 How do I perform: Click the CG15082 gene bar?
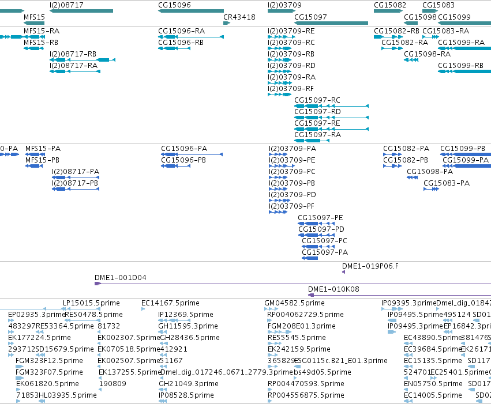tap(388, 12)
